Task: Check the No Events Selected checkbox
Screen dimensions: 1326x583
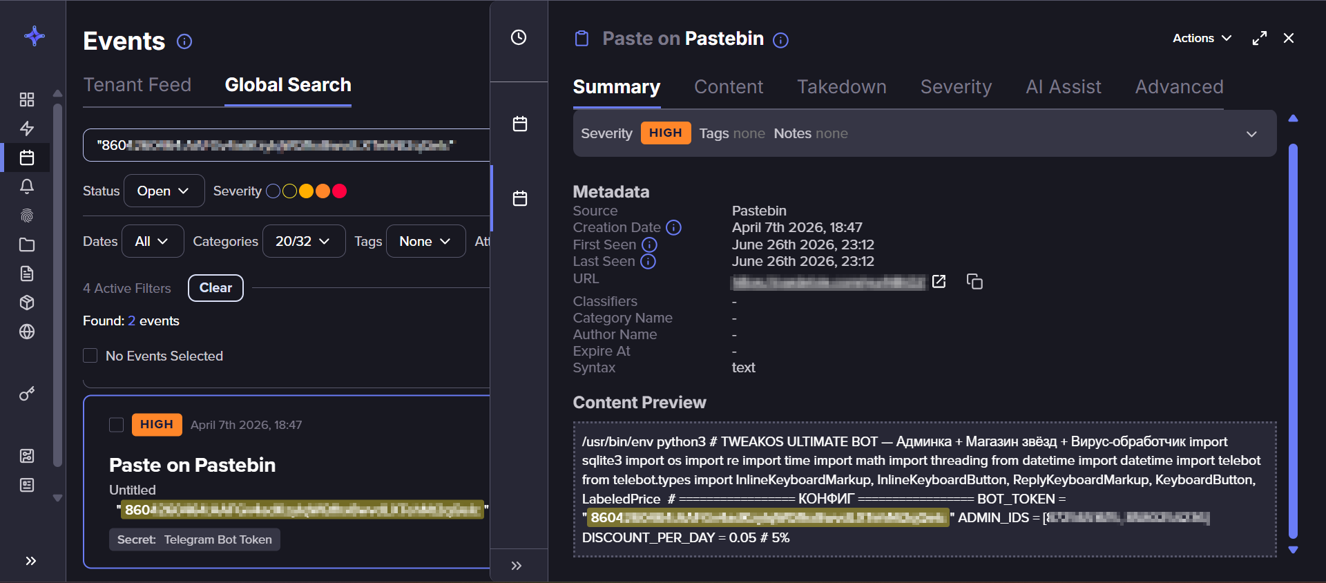Action: coord(90,356)
